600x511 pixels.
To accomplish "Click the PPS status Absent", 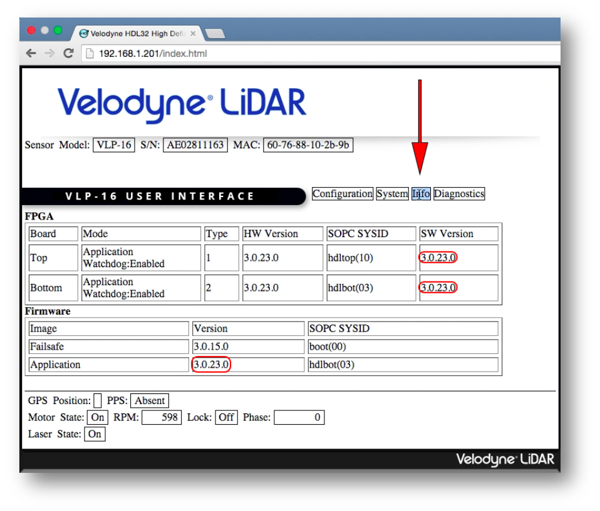I will pos(150,400).
